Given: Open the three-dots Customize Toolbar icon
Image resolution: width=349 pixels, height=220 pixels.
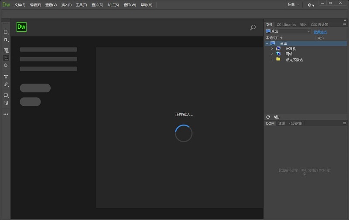Looking at the screenshot, I should click(6, 114).
